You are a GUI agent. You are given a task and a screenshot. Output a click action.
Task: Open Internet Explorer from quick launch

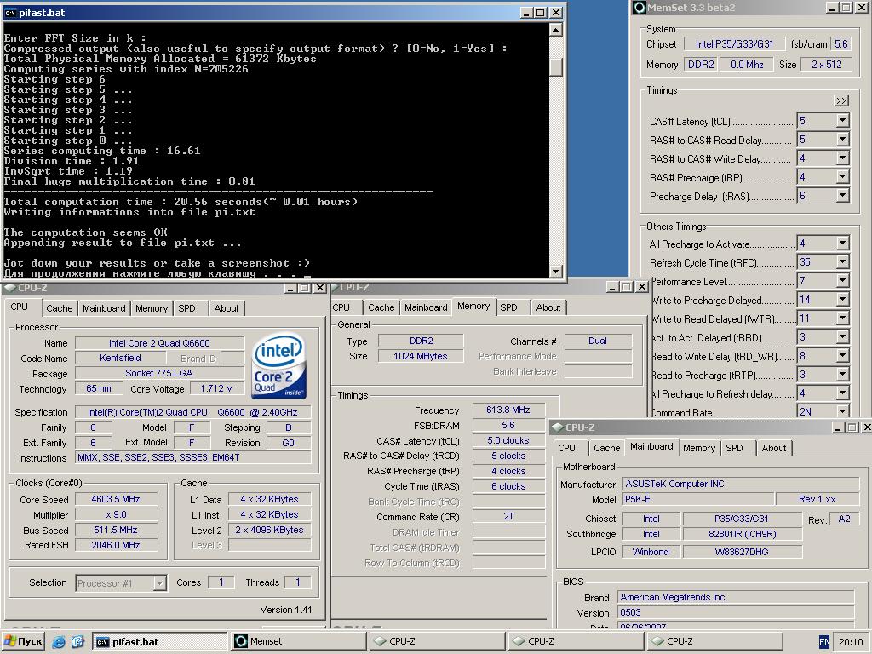click(x=59, y=642)
